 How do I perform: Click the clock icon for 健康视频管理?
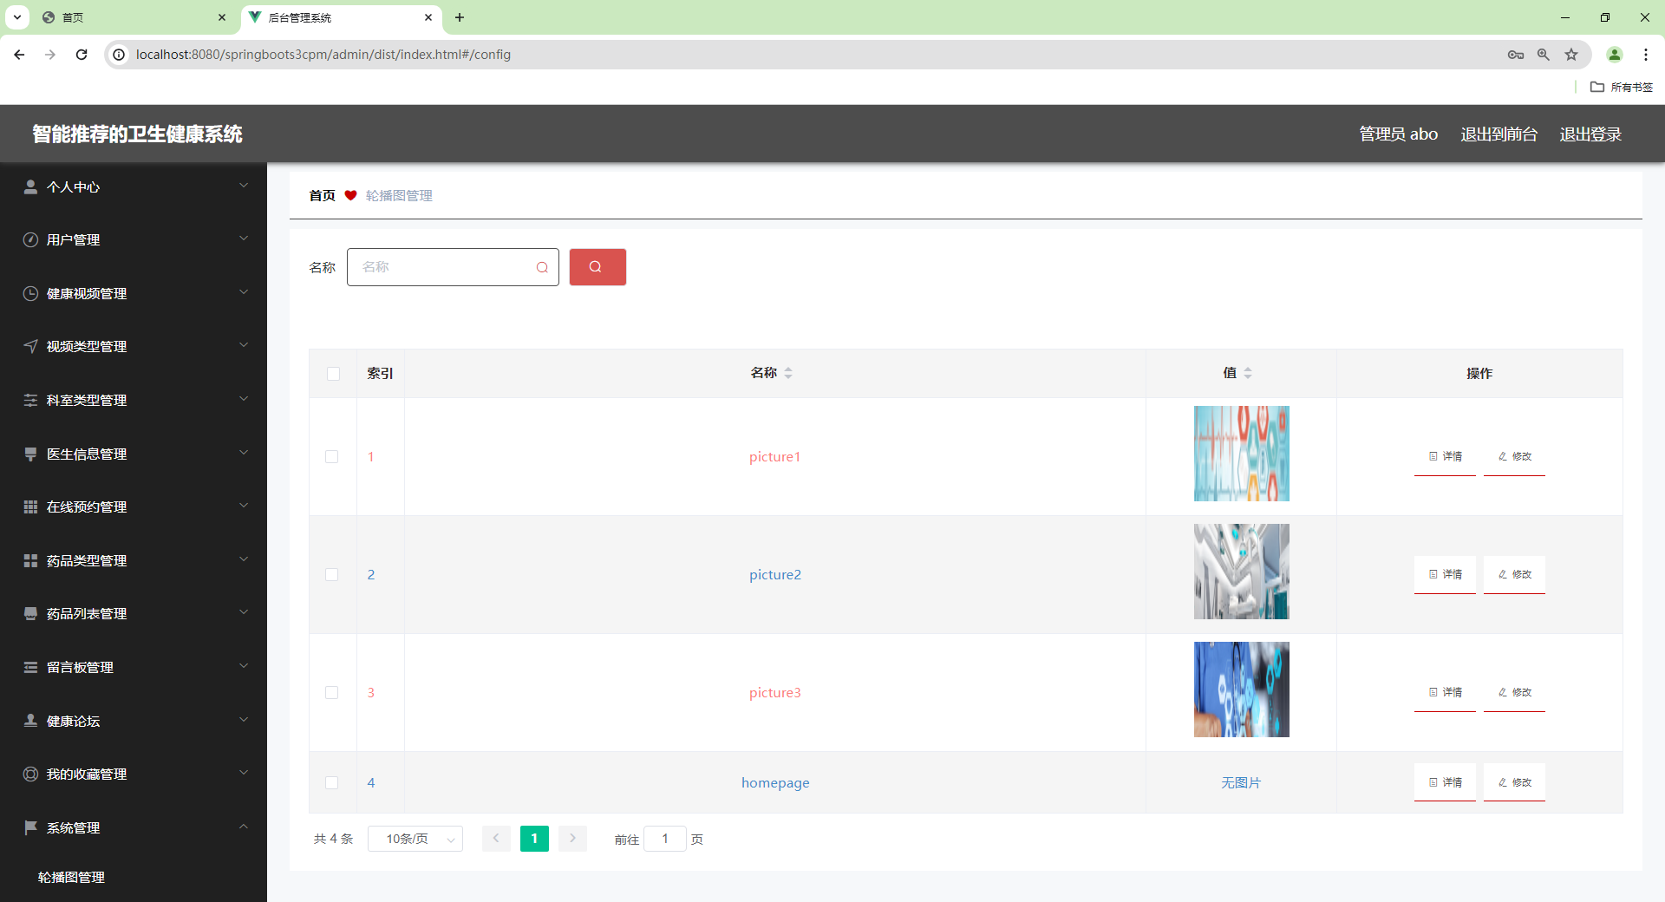30,293
